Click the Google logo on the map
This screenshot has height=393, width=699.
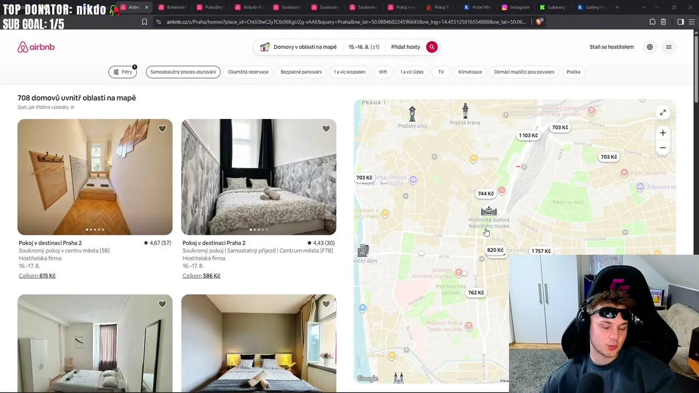tap(368, 379)
